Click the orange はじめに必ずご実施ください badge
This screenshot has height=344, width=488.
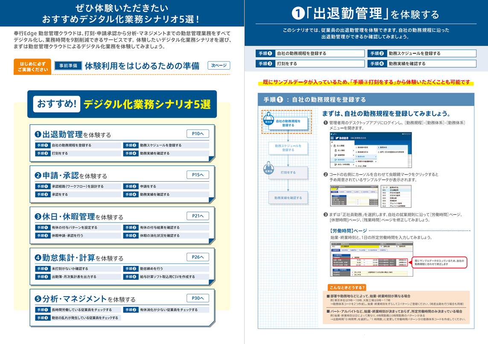32,66
